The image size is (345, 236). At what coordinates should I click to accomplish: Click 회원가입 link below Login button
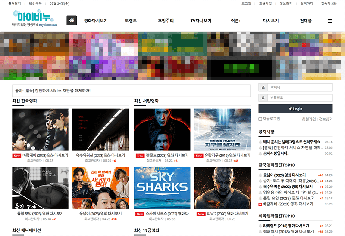[309, 119]
